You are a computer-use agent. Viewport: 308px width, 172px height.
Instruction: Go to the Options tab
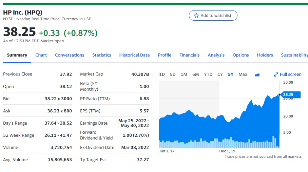(x=240, y=55)
